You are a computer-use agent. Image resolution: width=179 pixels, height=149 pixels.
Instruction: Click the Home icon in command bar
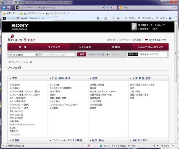click(98, 18)
